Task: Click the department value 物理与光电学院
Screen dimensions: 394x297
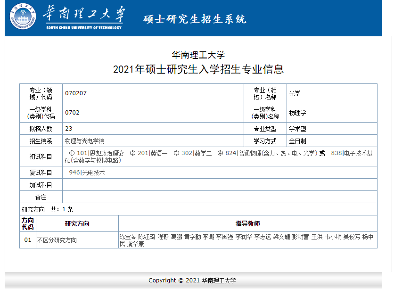Action: tap(85, 141)
